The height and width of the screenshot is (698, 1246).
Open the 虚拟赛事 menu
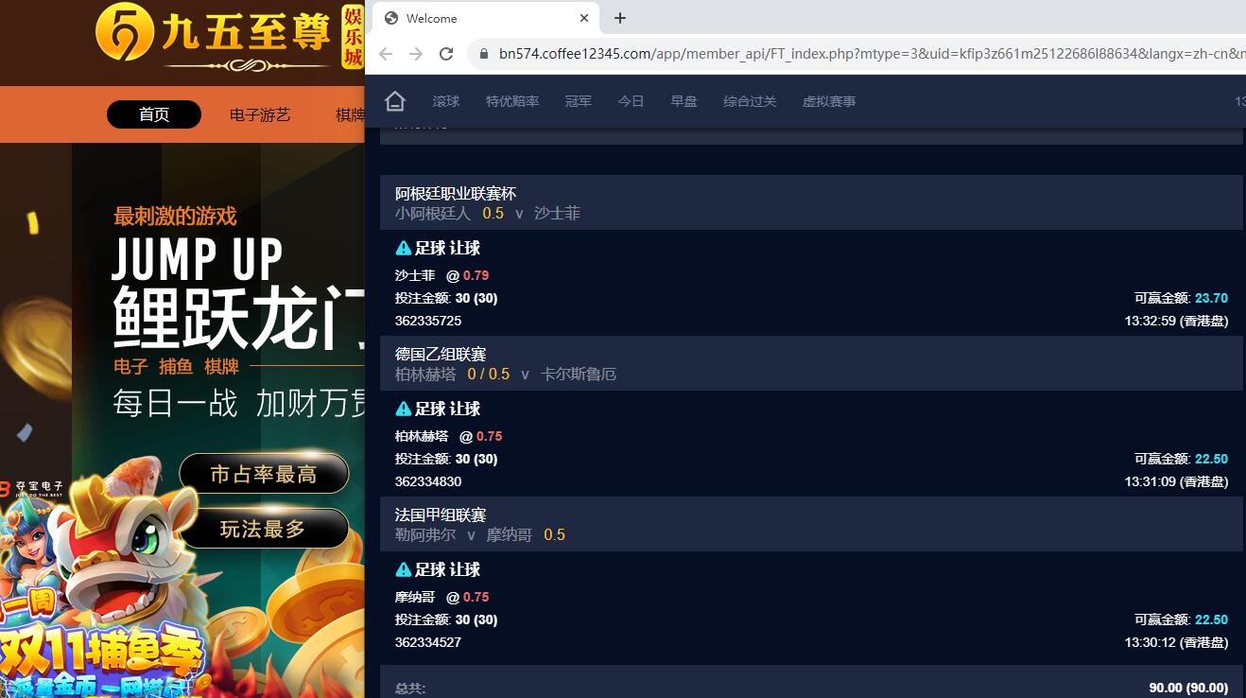point(830,101)
